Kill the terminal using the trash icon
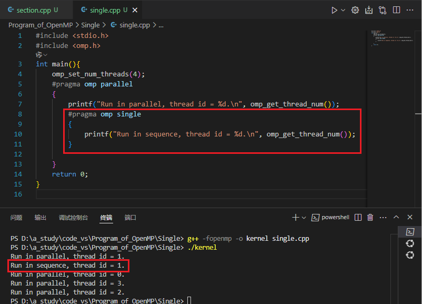422x304 pixels. 370,217
